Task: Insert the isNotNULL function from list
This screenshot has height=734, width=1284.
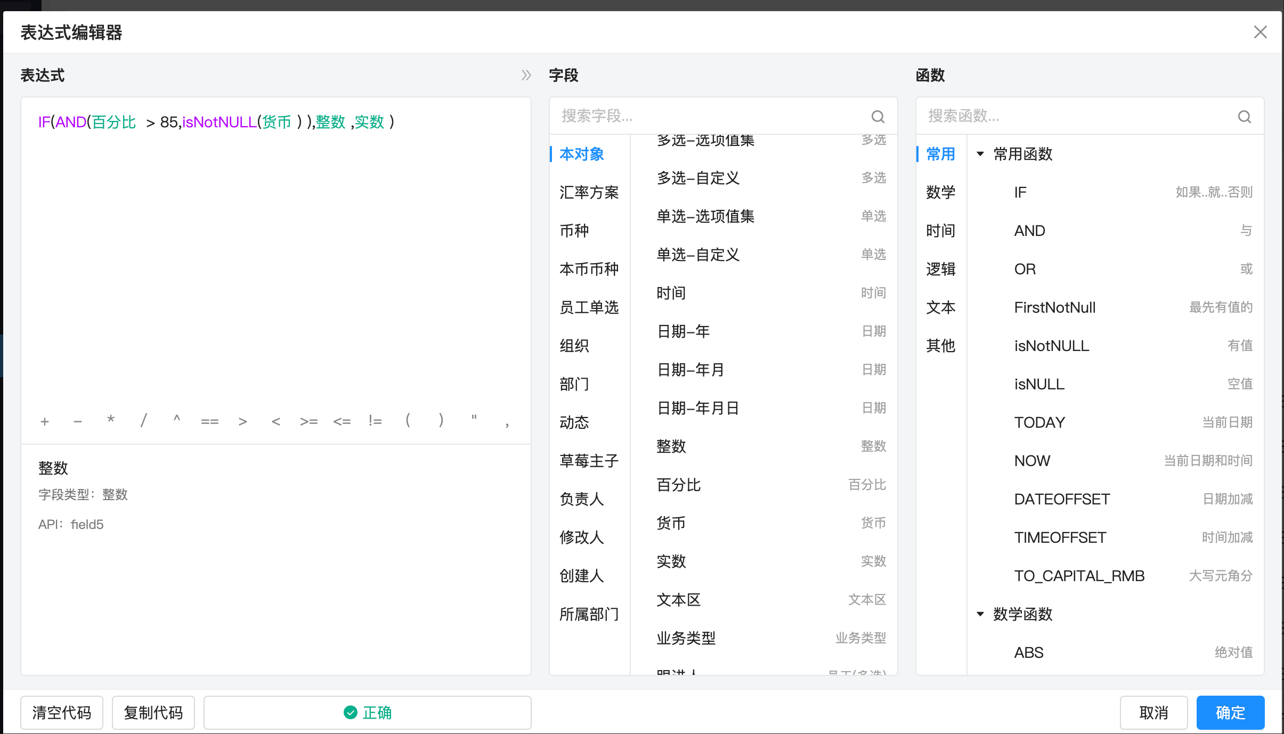Action: pyautogui.click(x=1051, y=346)
